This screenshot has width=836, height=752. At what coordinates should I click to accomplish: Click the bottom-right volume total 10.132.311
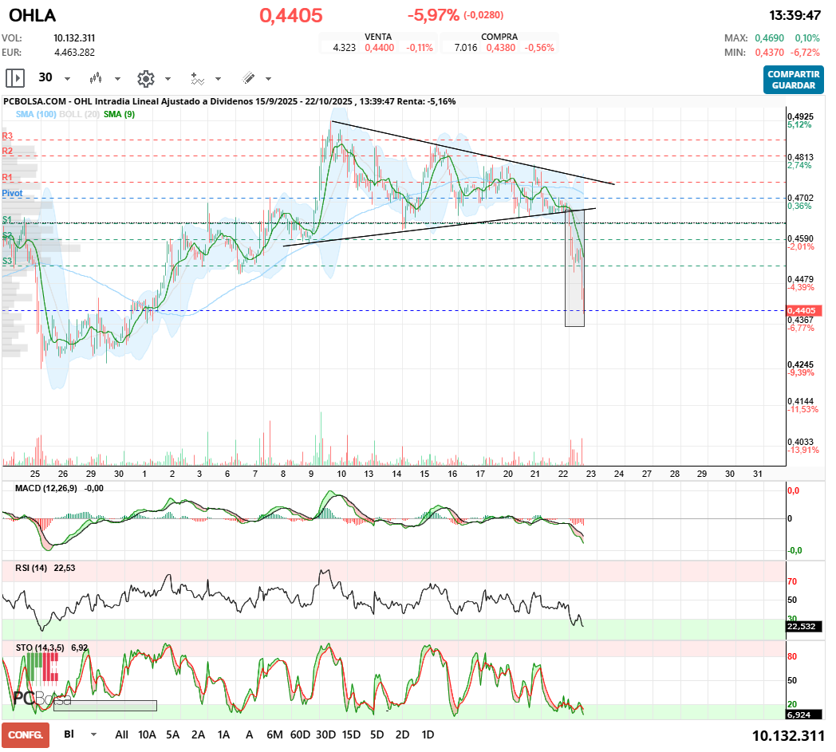coord(788,736)
